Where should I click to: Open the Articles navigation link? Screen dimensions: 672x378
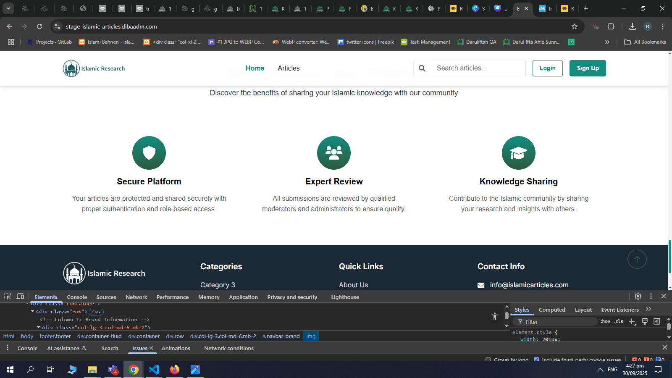pos(289,68)
